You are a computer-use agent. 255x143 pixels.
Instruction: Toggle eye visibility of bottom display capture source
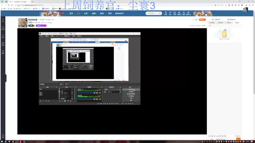click(72, 99)
